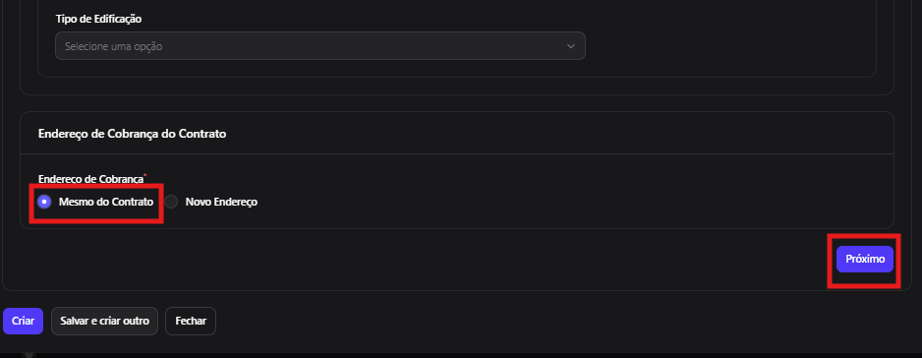Select the Mesmo do Contrato radio button

(44, 202)
